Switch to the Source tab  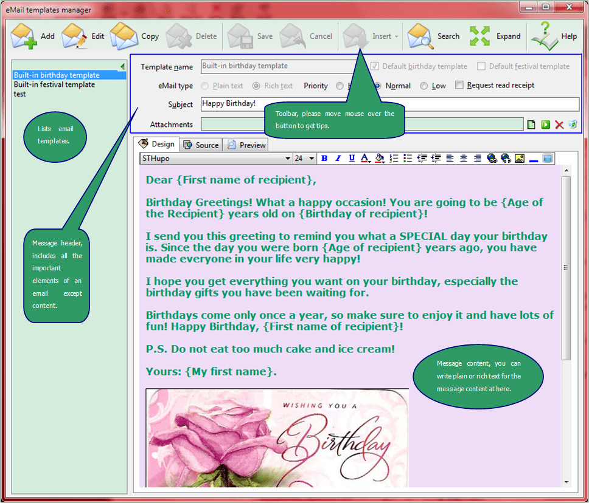tap(201, 145)
